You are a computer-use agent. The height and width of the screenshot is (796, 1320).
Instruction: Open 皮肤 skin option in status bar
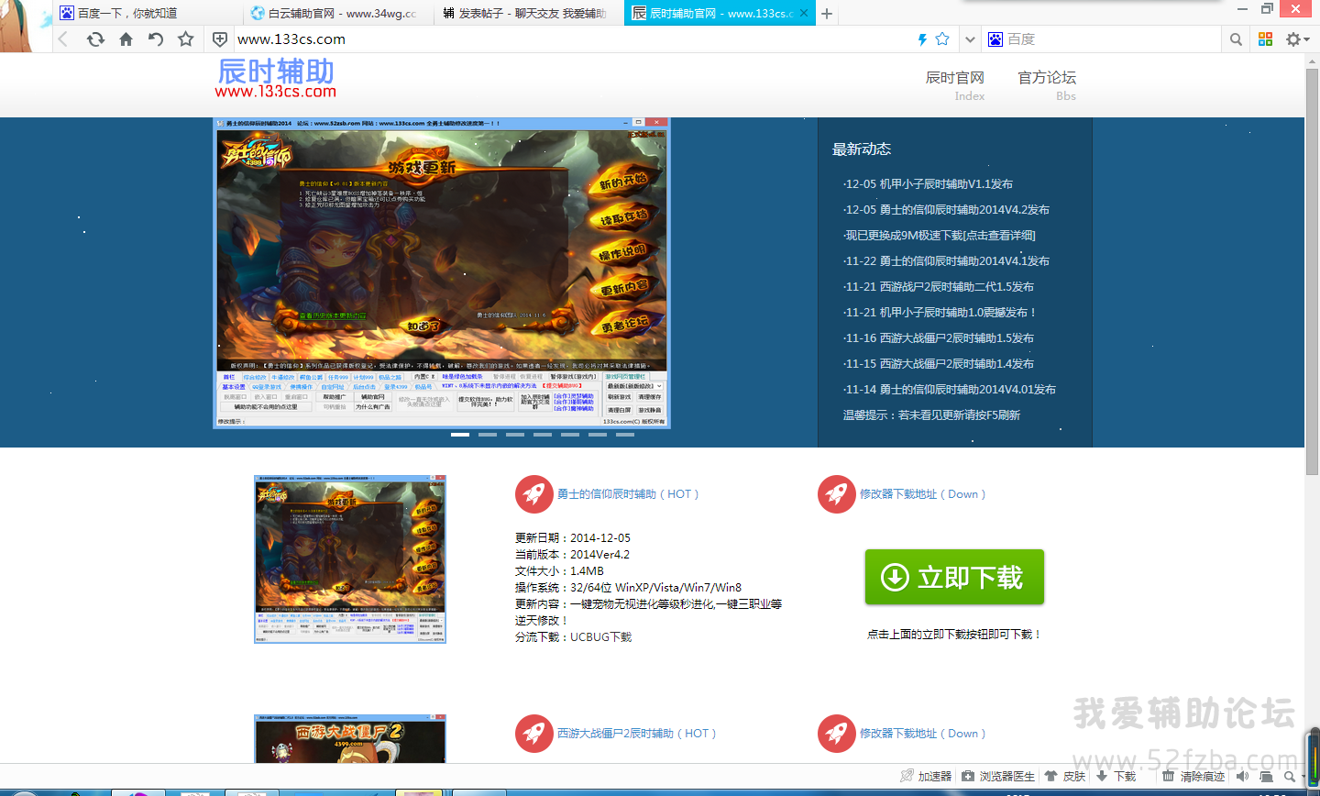click(x=1065, y=776)
